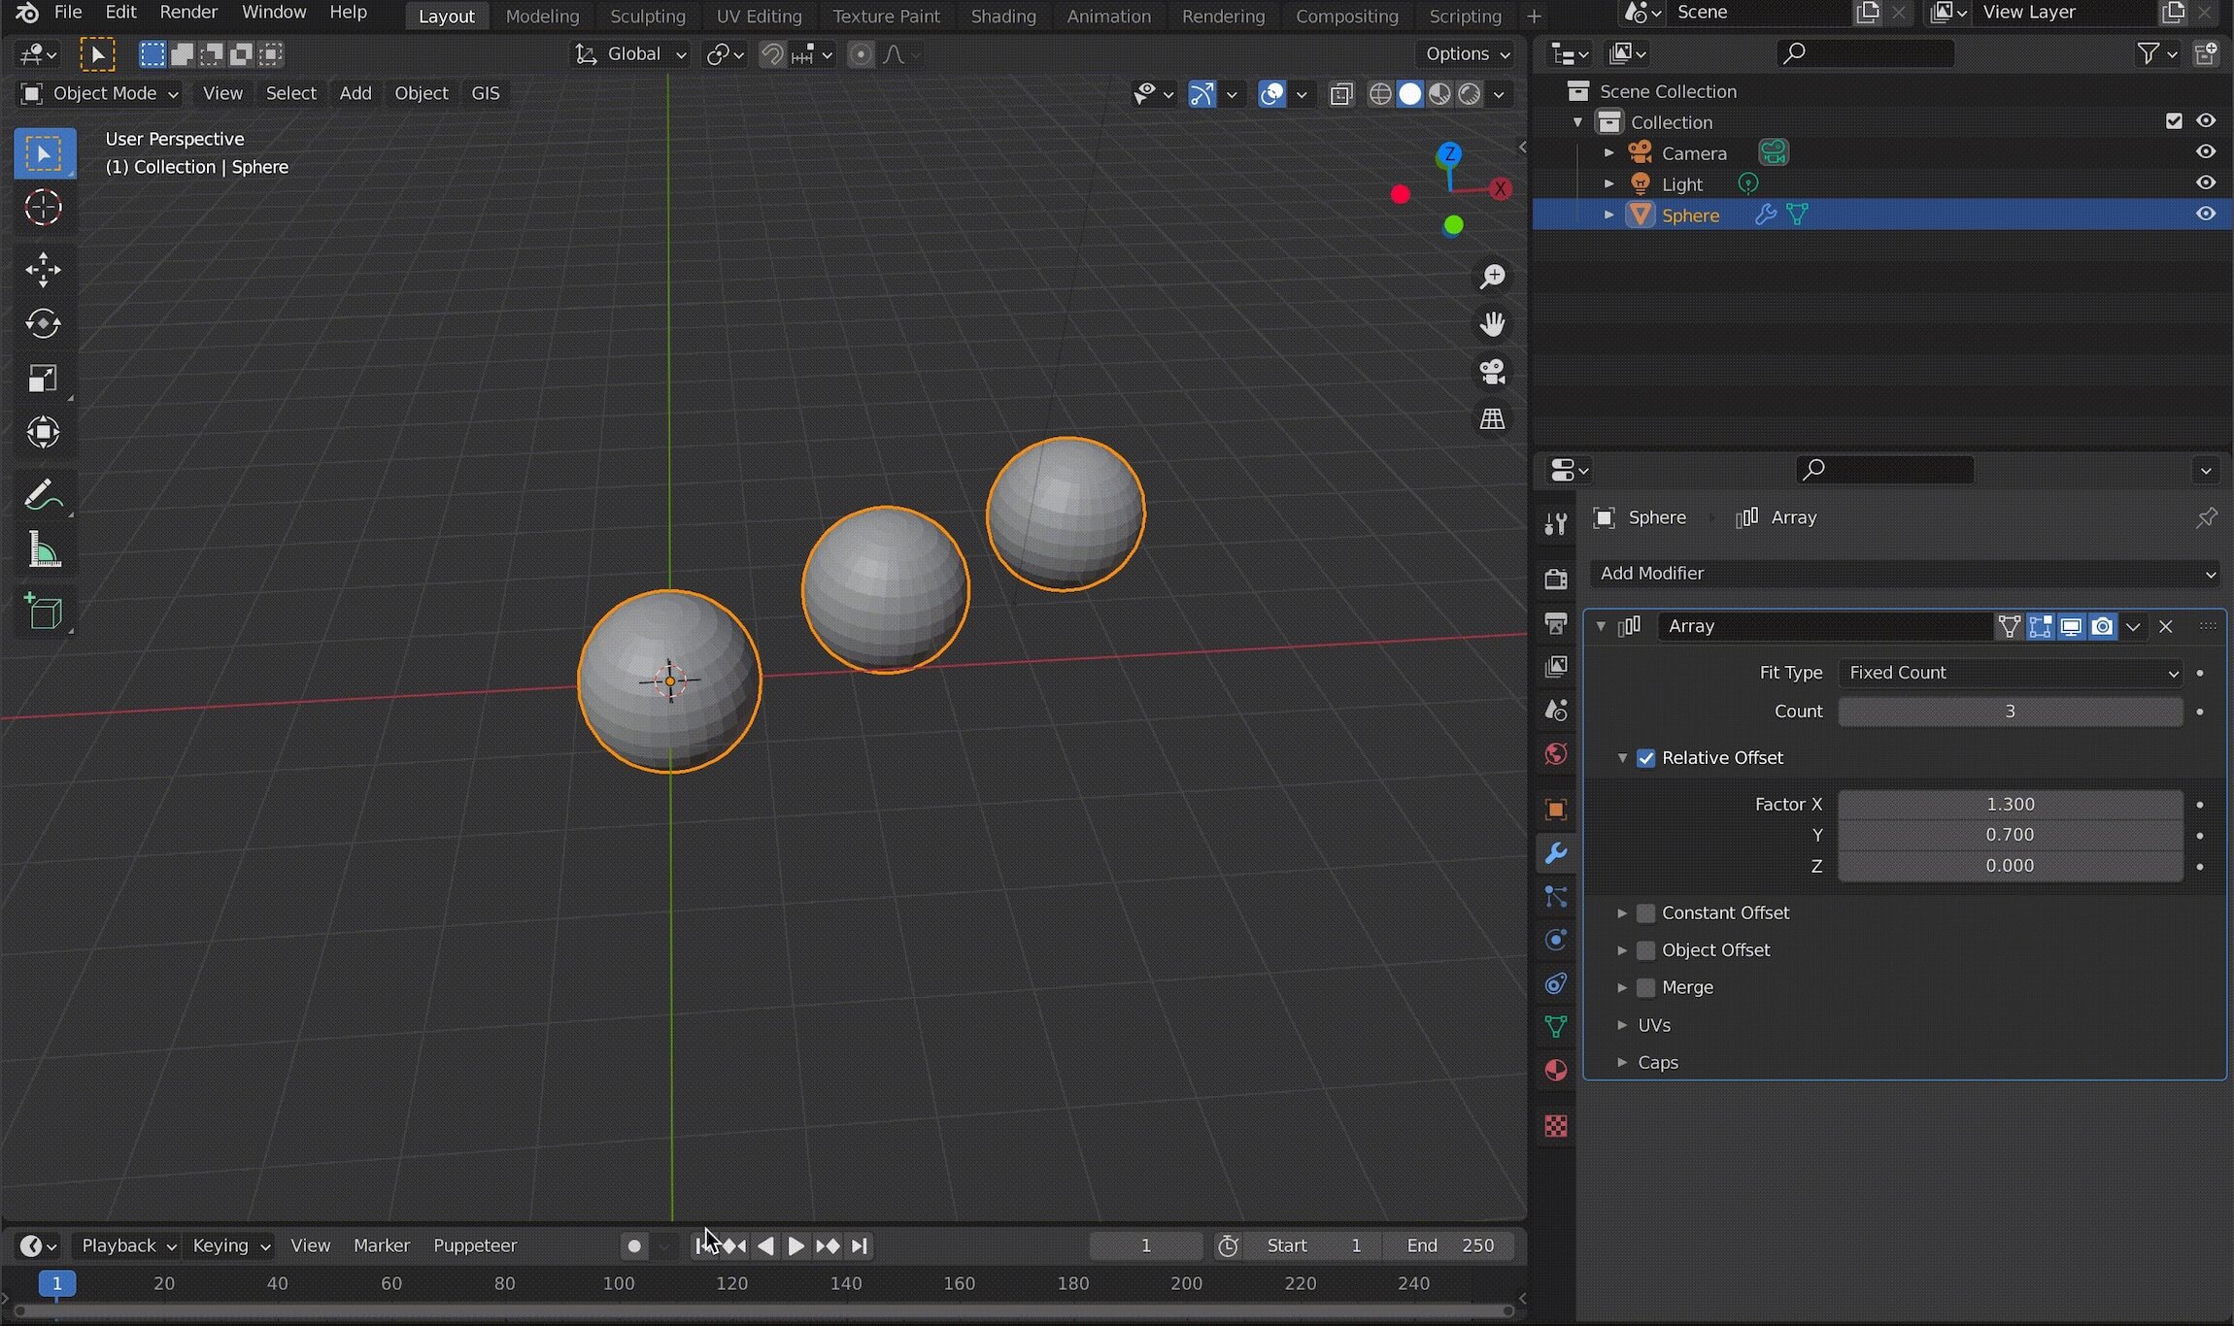Hide the Sphere in viewport
Viewport: 2234px width, 1326px height.
coord(2206,215)
